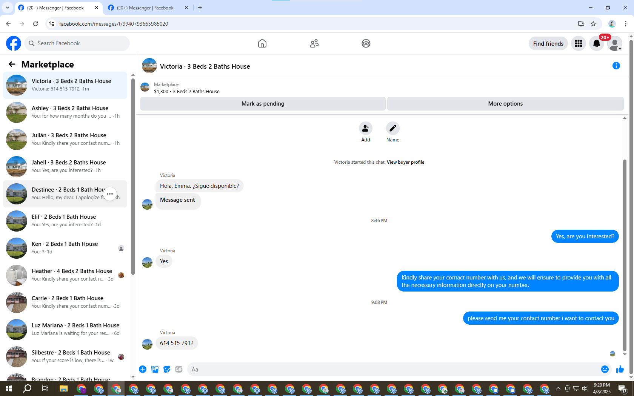Screen dimensions: 634x396
Task: Open Elif 2 Beds 1 Bath House chat
Action: (65, 221)
